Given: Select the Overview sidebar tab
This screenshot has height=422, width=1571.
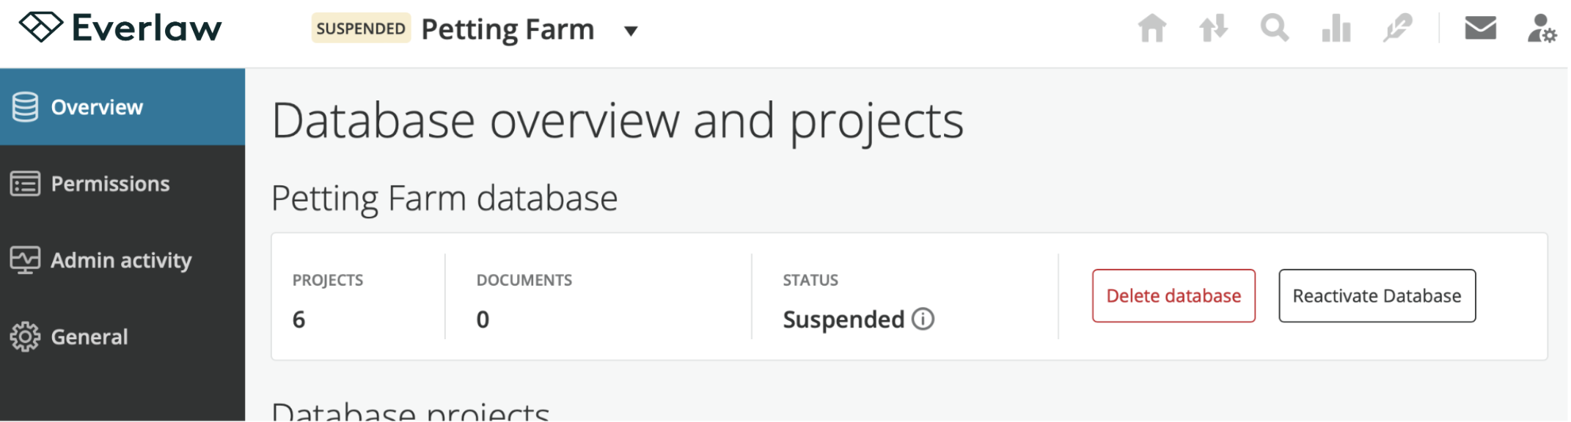Looking at the screenshot, I should (x=122, y=107).
